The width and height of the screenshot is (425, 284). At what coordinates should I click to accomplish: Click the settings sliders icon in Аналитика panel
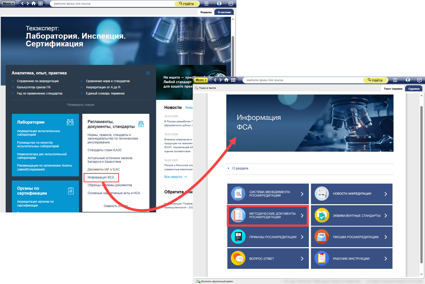[x=148, y=73]
